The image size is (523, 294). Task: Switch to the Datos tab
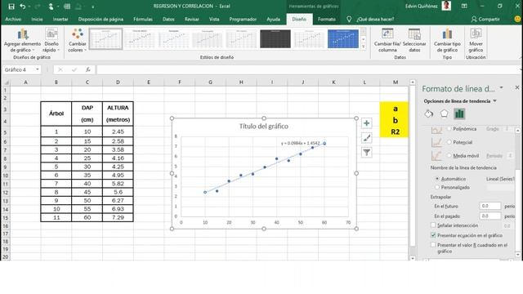coord(168,20)
